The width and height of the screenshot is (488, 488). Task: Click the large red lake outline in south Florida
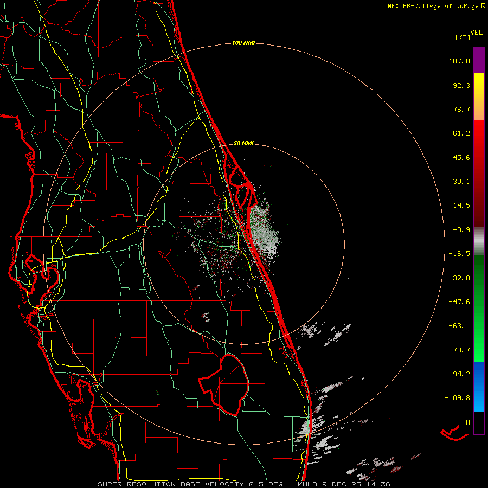(x=223, y=385)
